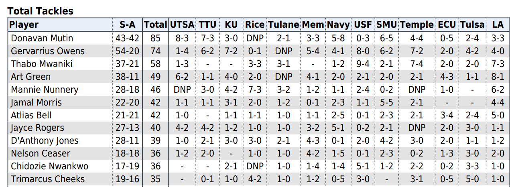Select Trimarcus Cheeks Tulsa value 5-0
Viewport: 510px width, 187px height.
pyautogui.click(x=472, y=179)
